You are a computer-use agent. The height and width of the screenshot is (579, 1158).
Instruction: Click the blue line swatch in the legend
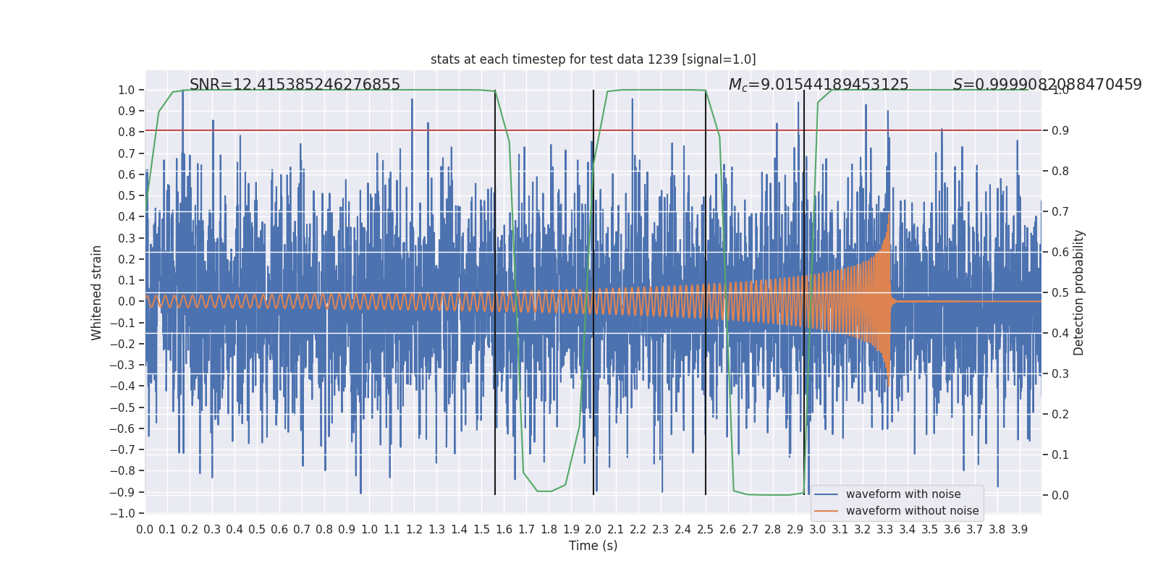pyautogui.click(x=826, y=494)
